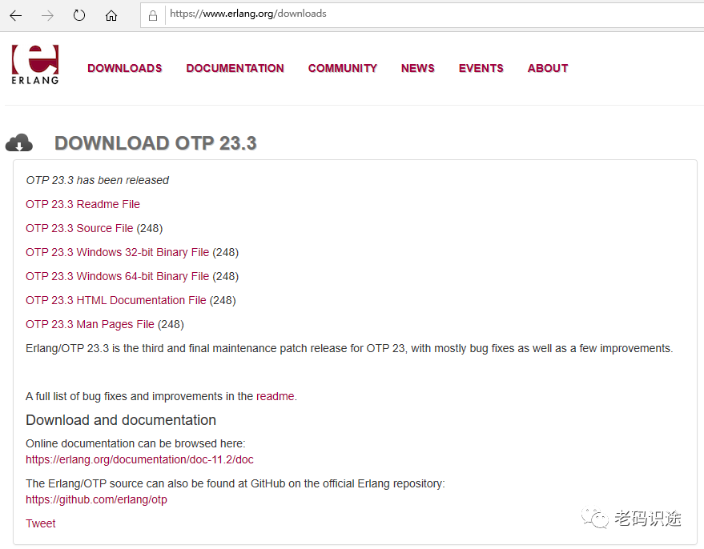Click 'Online documentation can be browsed here' text

point(135,443)
